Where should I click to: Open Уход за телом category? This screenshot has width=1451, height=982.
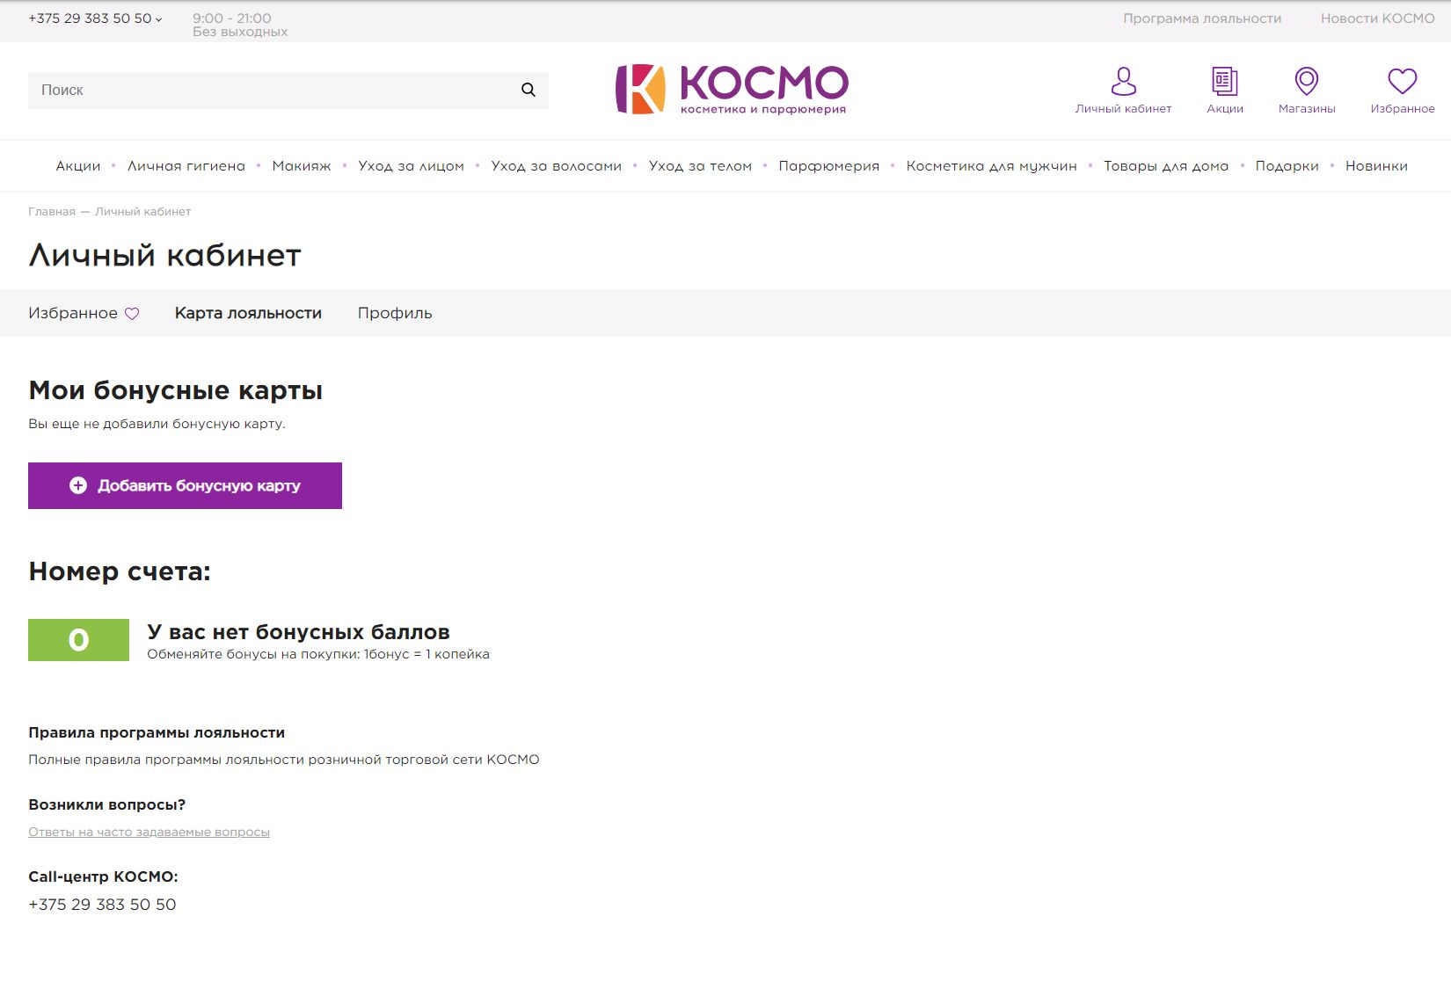(700, 165)
